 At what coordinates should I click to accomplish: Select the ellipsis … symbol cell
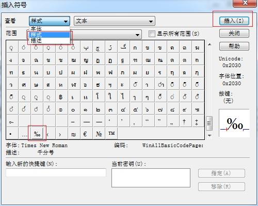(25, 134)
